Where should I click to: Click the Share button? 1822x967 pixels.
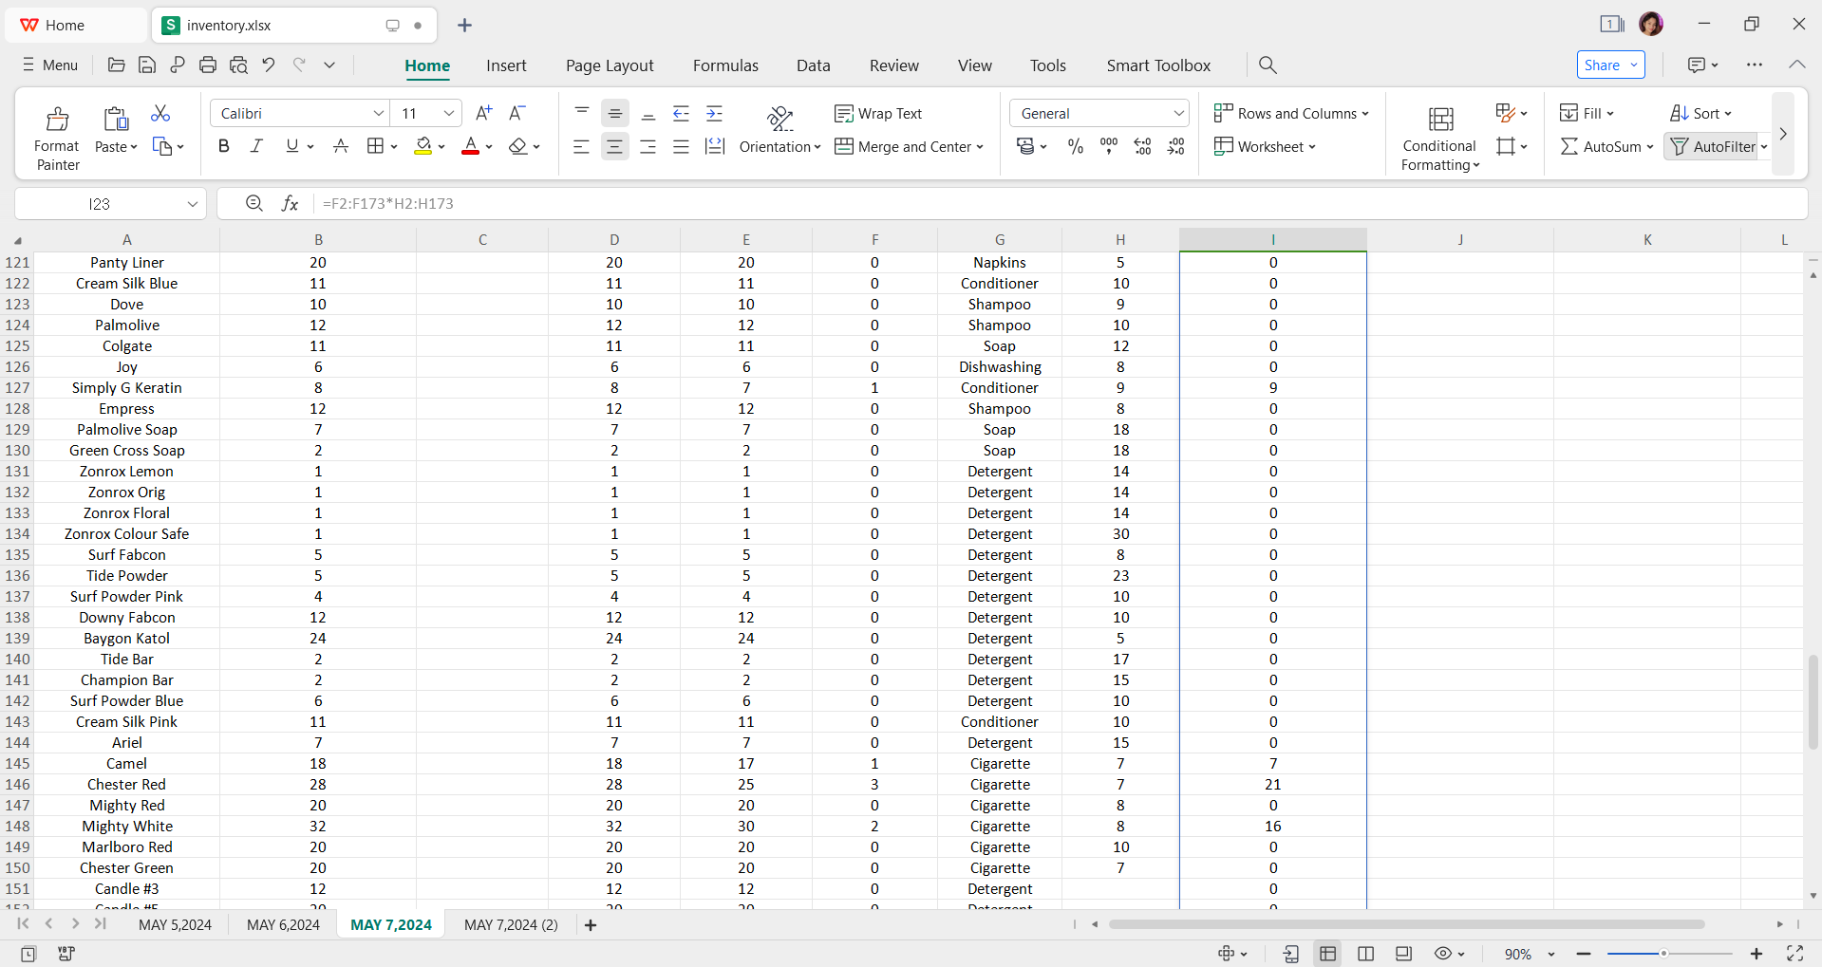pos(1610,65)
